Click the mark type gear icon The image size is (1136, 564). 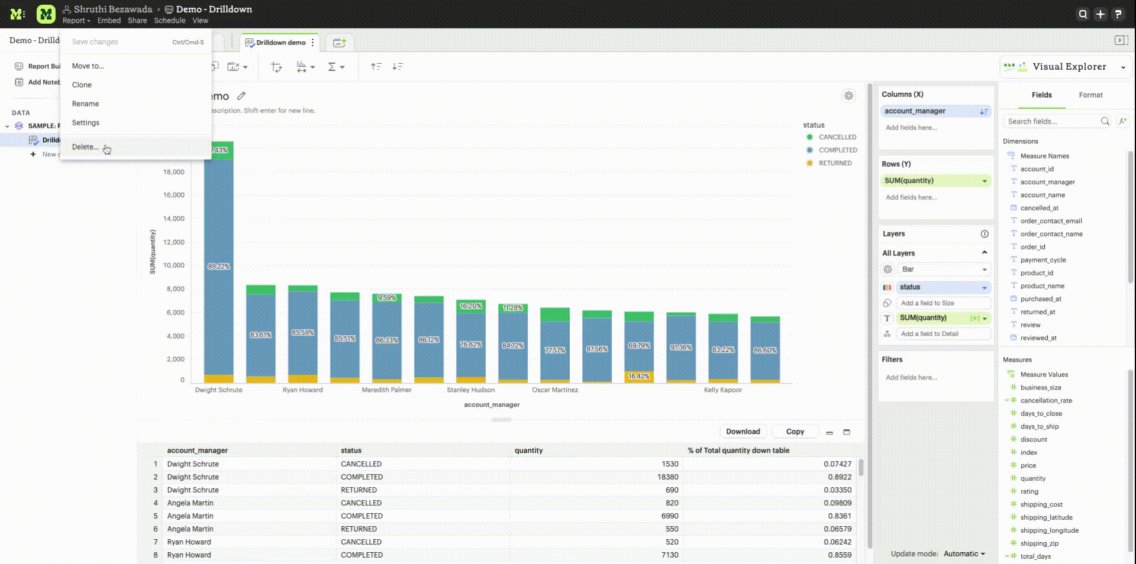[887, 270]
